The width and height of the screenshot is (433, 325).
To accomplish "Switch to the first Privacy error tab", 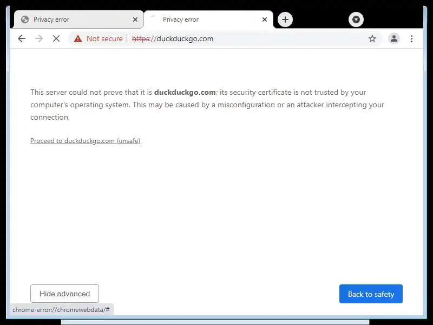I will 78,19.
